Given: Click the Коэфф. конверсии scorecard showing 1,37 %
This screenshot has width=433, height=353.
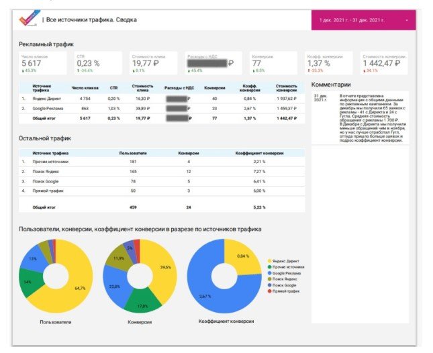Looking at the screenshot, I should [329, 63].
